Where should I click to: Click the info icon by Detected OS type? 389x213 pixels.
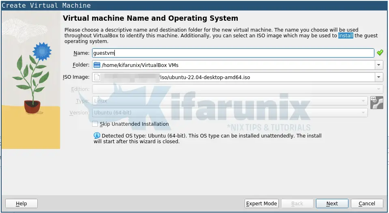pos(97,136)
